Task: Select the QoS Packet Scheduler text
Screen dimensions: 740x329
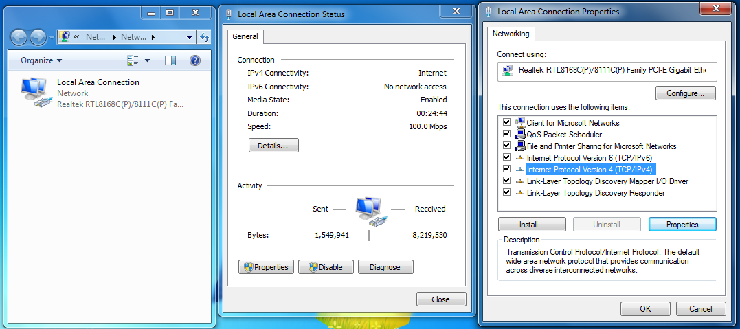Action: [x=564, y=135]
